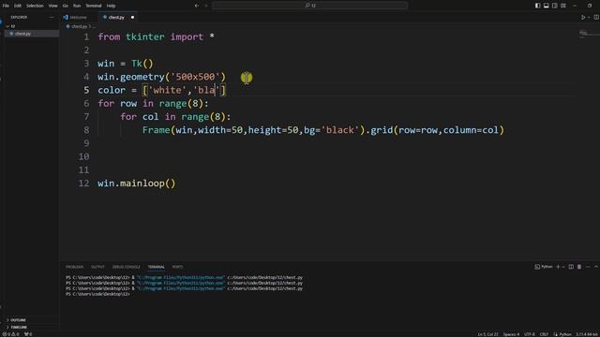The image size is (600, 337).
Task: Click the Go Back arrow in title bar
Action: (x=197, y=6)
